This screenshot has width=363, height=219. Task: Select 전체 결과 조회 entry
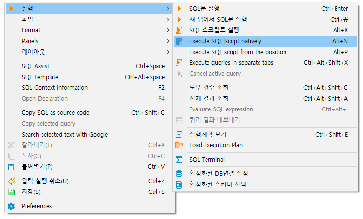coord(265,99)
